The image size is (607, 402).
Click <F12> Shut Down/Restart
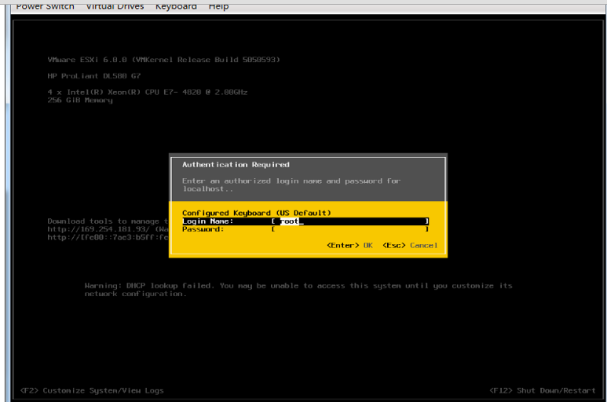pos(543,390)
